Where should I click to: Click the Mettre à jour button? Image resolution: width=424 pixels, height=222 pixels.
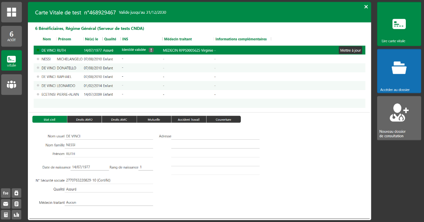click(x=350, y=50)
